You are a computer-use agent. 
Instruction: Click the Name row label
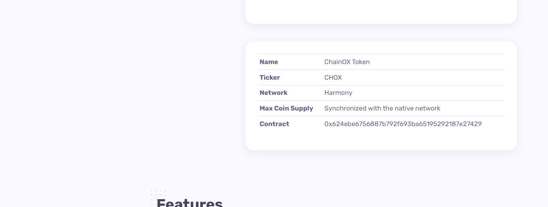pyautogui.click(x=269, y=62)
